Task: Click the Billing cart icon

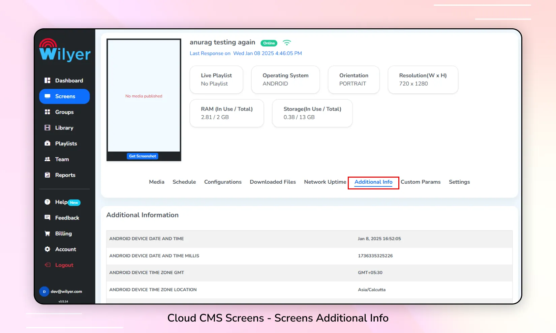Action: tap(48, 233)
